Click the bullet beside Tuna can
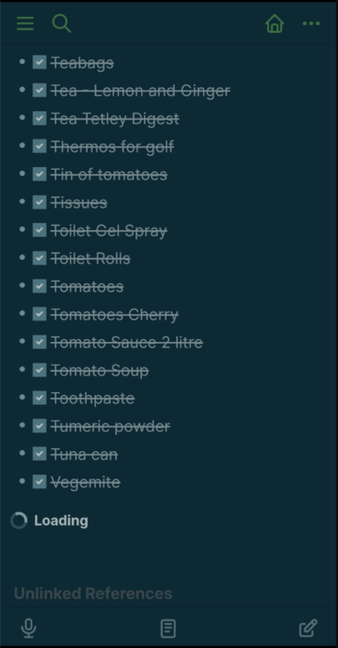This screenshot has width=338, height=648. 22,454
